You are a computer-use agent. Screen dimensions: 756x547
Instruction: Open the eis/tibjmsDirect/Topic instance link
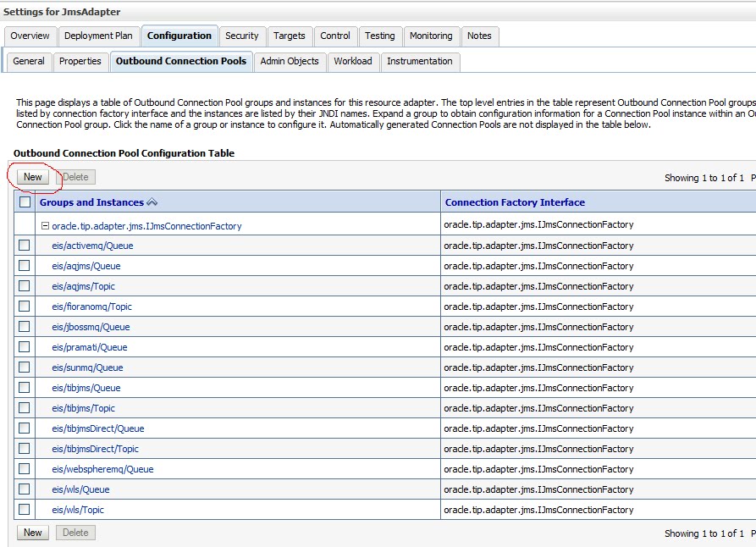[x=95, y=449]
